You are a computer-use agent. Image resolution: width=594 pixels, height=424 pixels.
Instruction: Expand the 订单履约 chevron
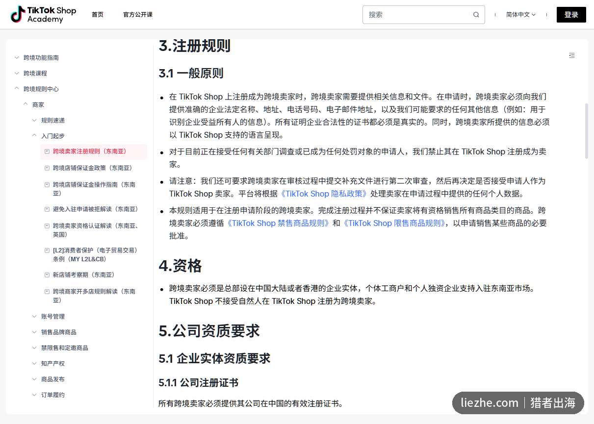tap(34, 395)
